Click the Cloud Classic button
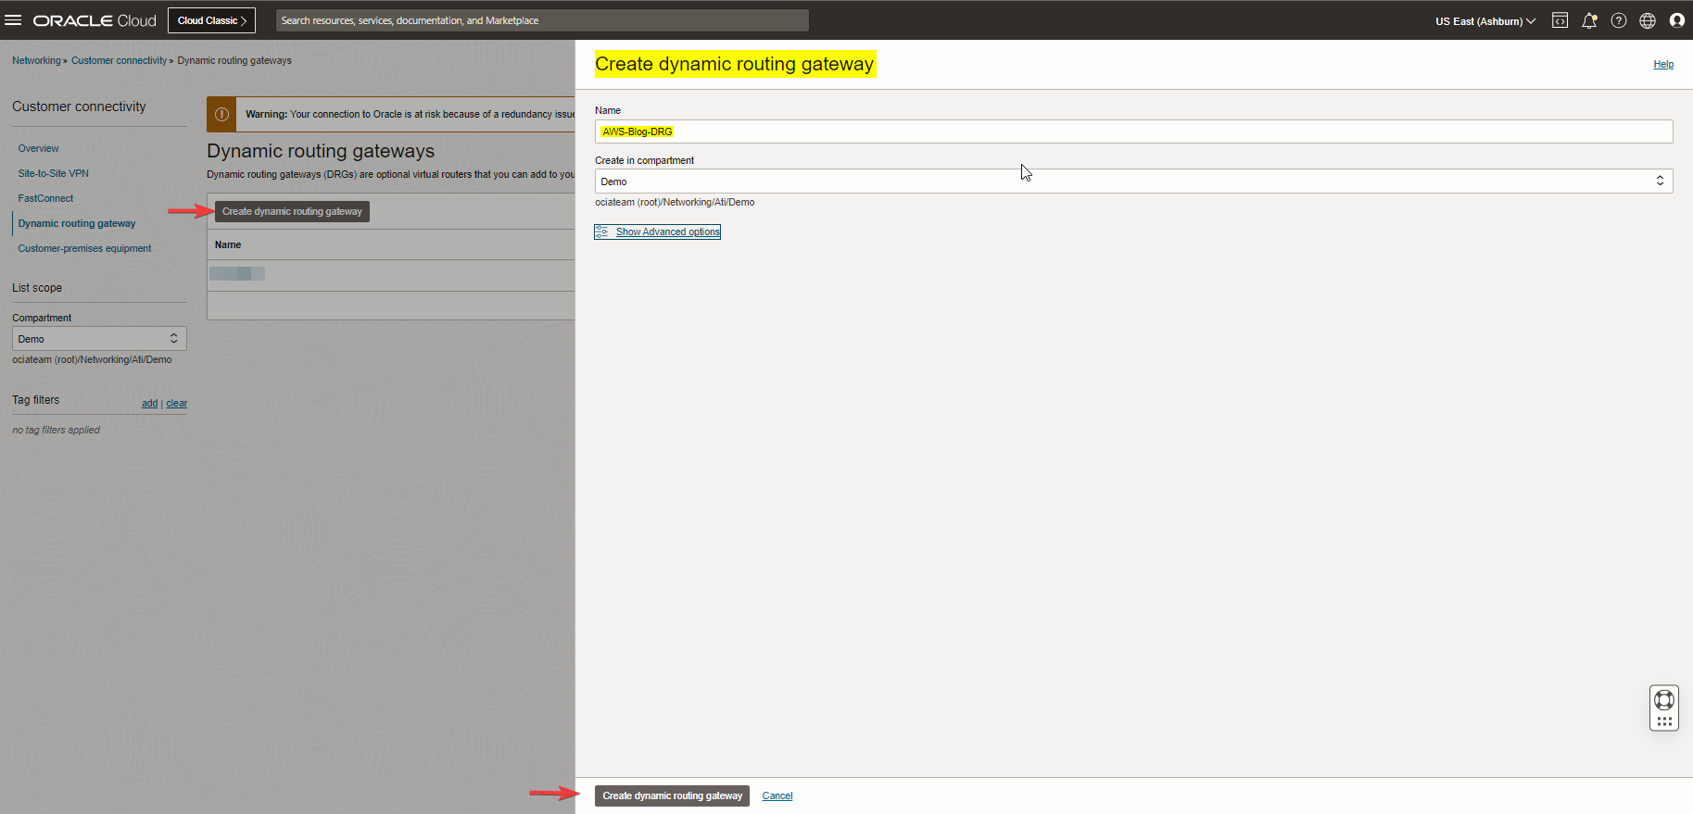The width and height of the screenshot is (1693, 814). (211, 20)
